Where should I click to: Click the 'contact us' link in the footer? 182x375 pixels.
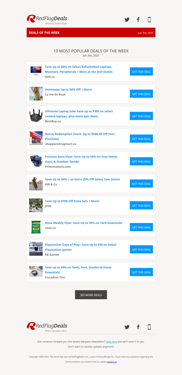coord(112,362)
